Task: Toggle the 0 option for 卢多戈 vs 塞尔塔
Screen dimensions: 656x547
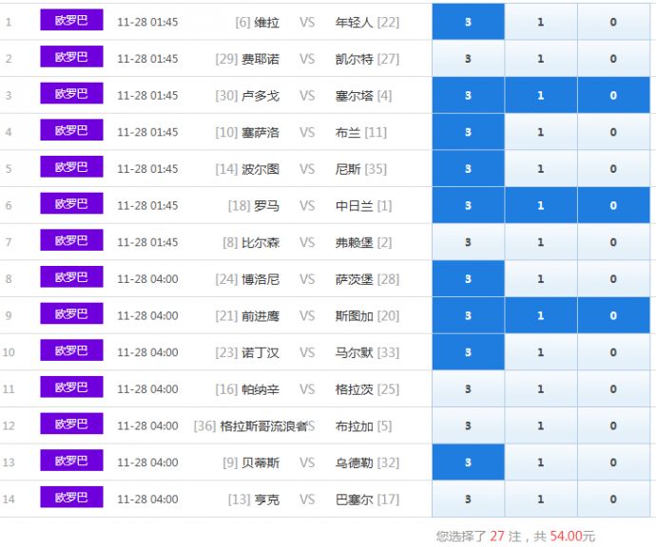Action: [x=613, y=96]
